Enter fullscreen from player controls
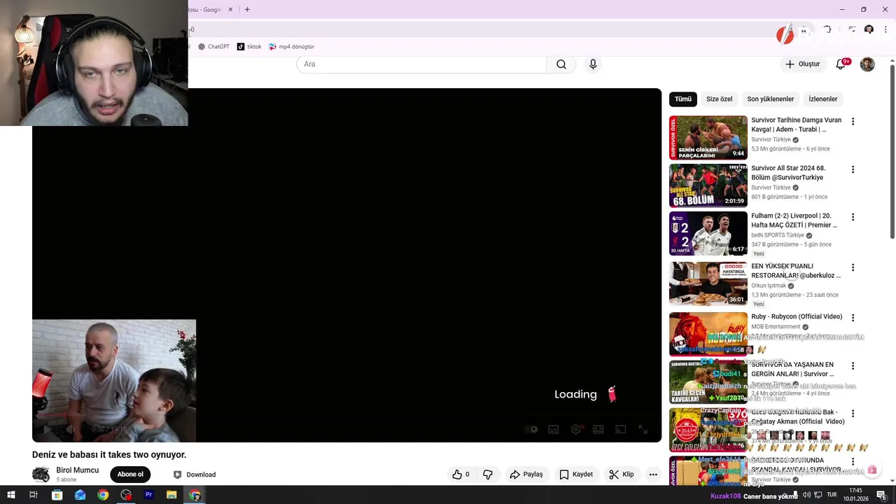 643,429
